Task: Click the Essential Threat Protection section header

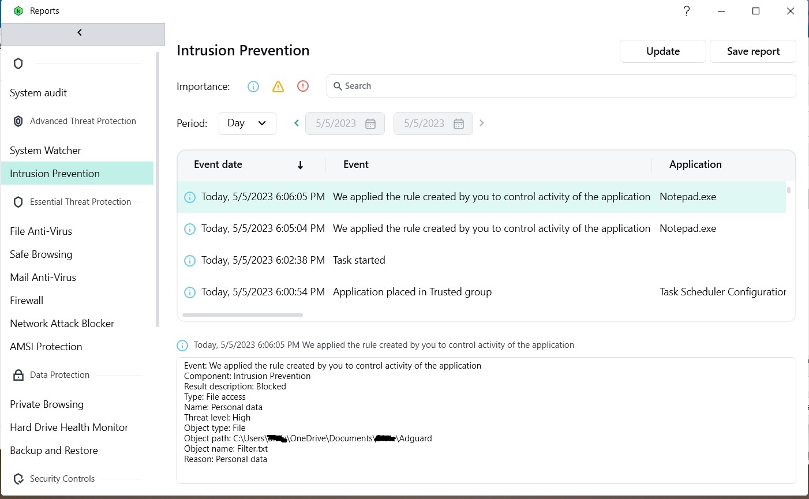Action: click(x=81, y=202)
